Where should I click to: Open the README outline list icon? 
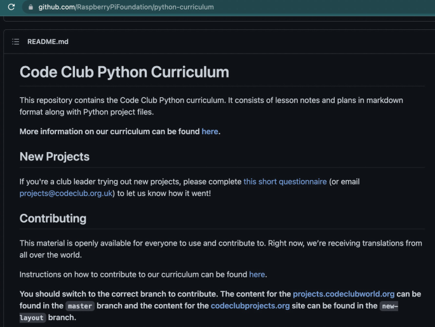tap(15, 42)
